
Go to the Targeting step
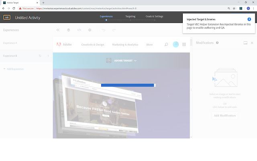click(130, 17)
